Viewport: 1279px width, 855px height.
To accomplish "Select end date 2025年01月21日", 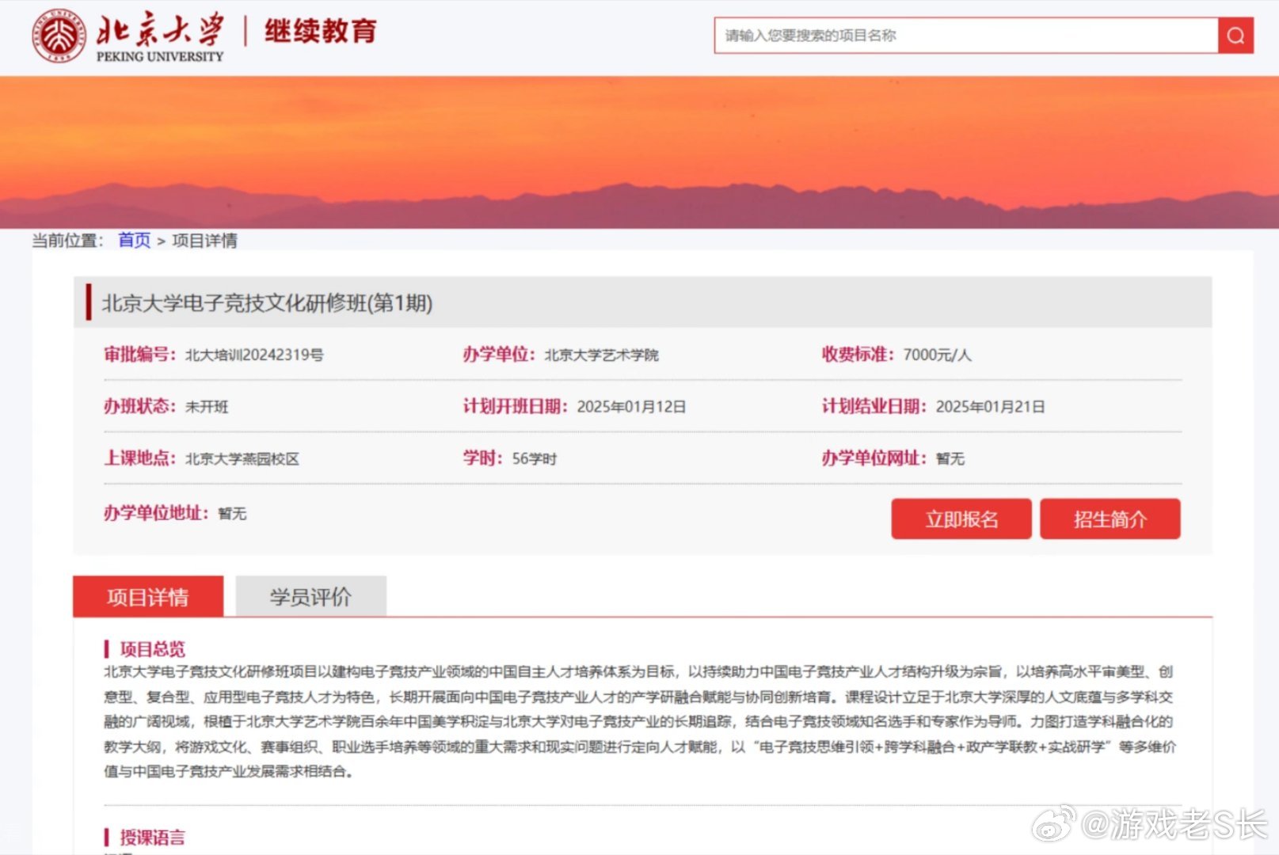I will (991, 407).
